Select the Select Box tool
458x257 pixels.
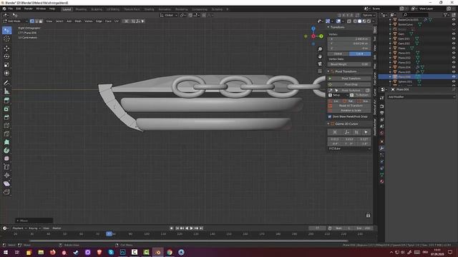6,30
